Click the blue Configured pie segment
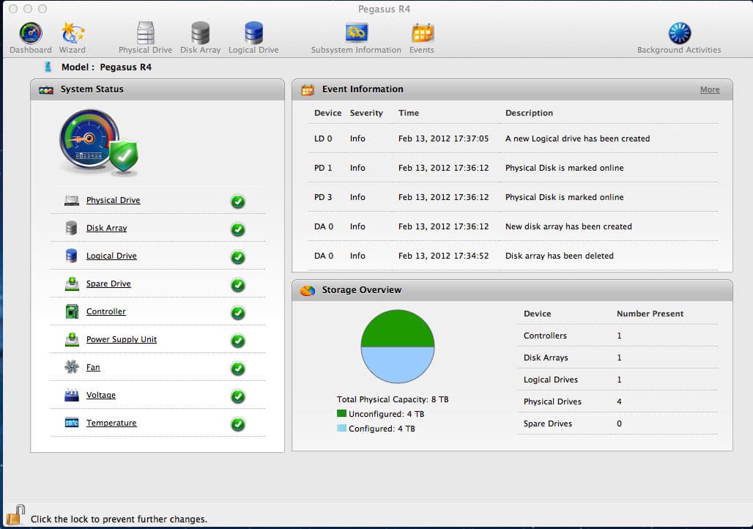The height and width of the screenshot is (529, 753). [x=398, y=365]
